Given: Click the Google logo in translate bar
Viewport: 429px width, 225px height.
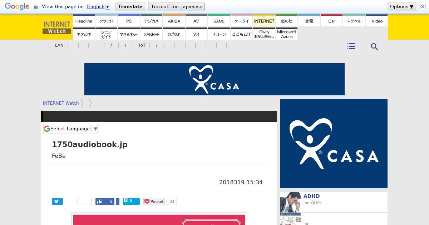Looking at the screenshot, I should point(17,6).
